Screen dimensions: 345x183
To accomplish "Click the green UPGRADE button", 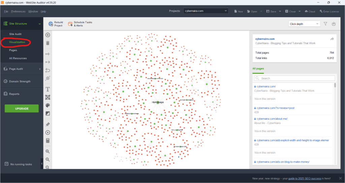I will coord(22,109).
